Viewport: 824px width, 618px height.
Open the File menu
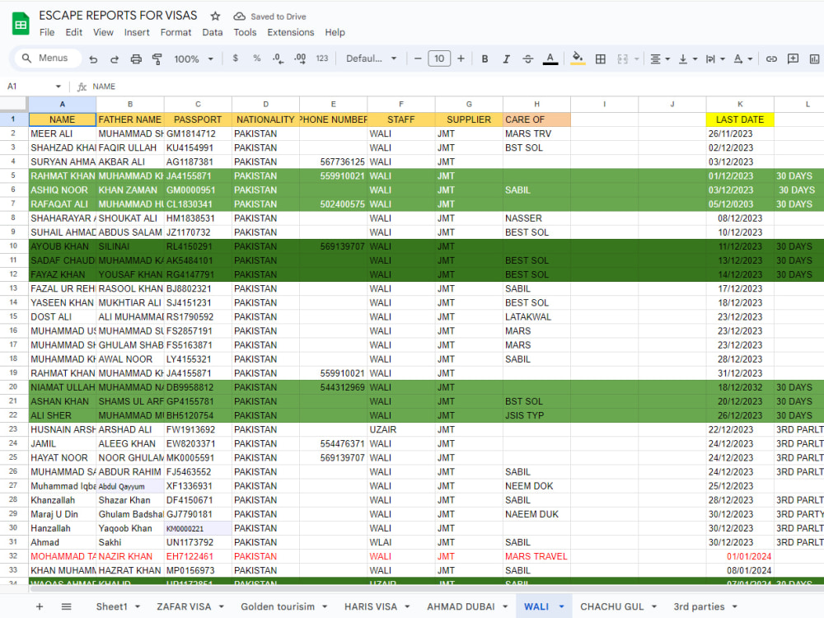(x=47, y=32)
